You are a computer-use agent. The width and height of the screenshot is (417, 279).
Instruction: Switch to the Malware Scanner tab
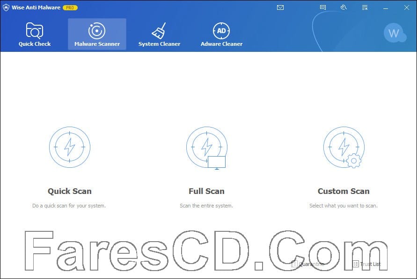click(x=97, y=34)
